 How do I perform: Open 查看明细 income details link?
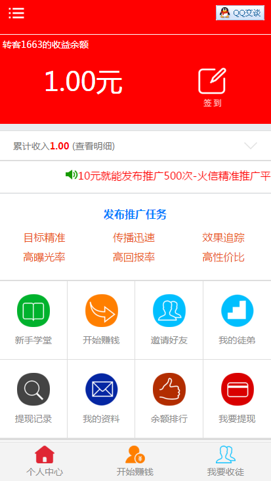pyautogui.click(x=93, y=146)
